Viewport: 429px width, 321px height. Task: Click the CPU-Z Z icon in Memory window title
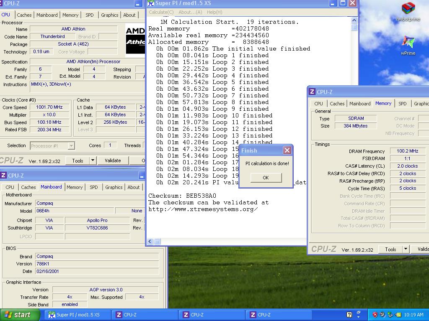pos(312,92)
